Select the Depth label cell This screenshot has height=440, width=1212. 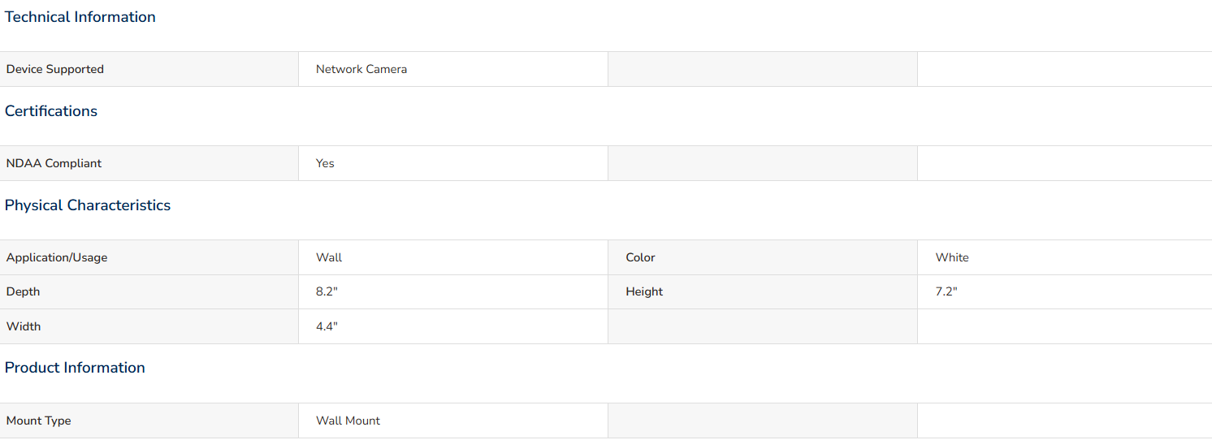tap(149, 291)
